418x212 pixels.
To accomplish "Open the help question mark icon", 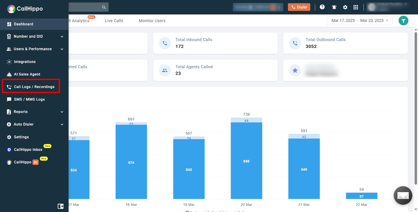I will click(322, 7).
